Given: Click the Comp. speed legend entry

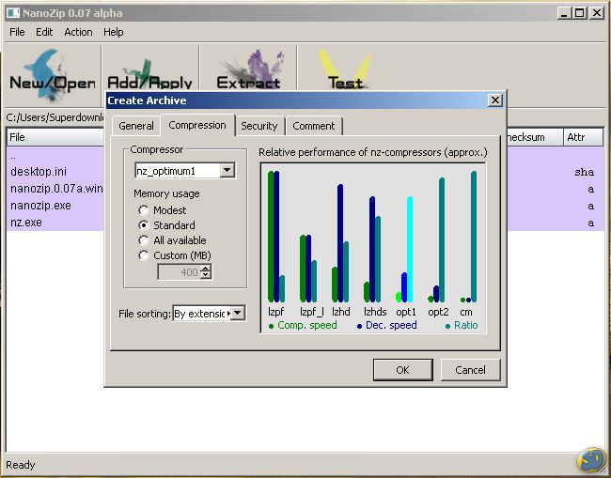Looking at the screenshot, I should (x=304, y=326).
